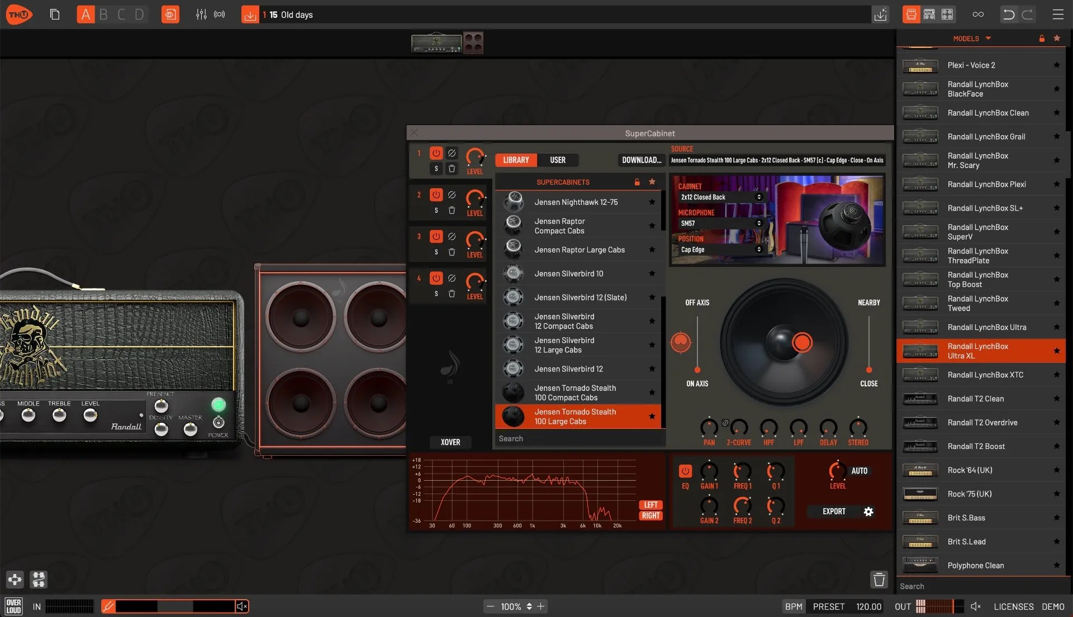1073x617 pixels.
Task: Click the BPM 120.00 value
Action: click(868, 606)
